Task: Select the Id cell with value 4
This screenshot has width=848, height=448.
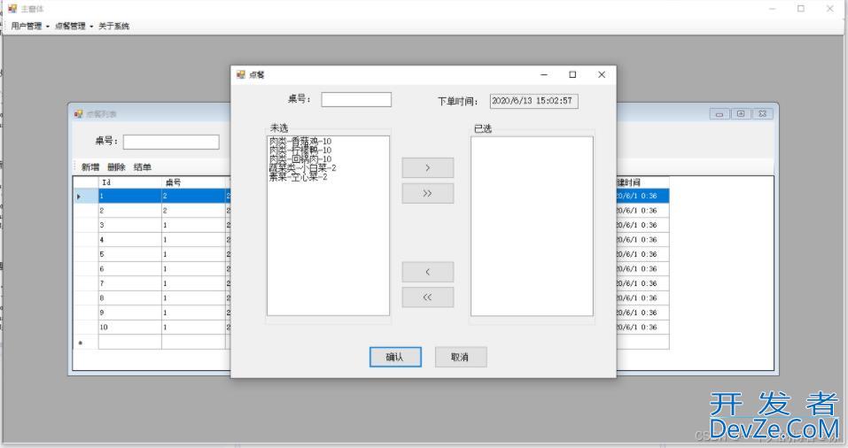Action: click(129, 239)
